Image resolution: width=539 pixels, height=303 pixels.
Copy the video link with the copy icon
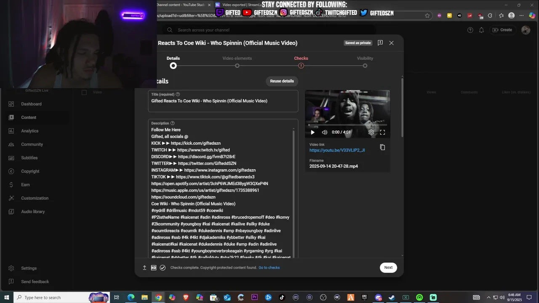[382, 147]
